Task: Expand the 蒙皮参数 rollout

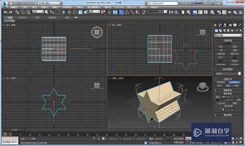Action: [x=228, y=115]
